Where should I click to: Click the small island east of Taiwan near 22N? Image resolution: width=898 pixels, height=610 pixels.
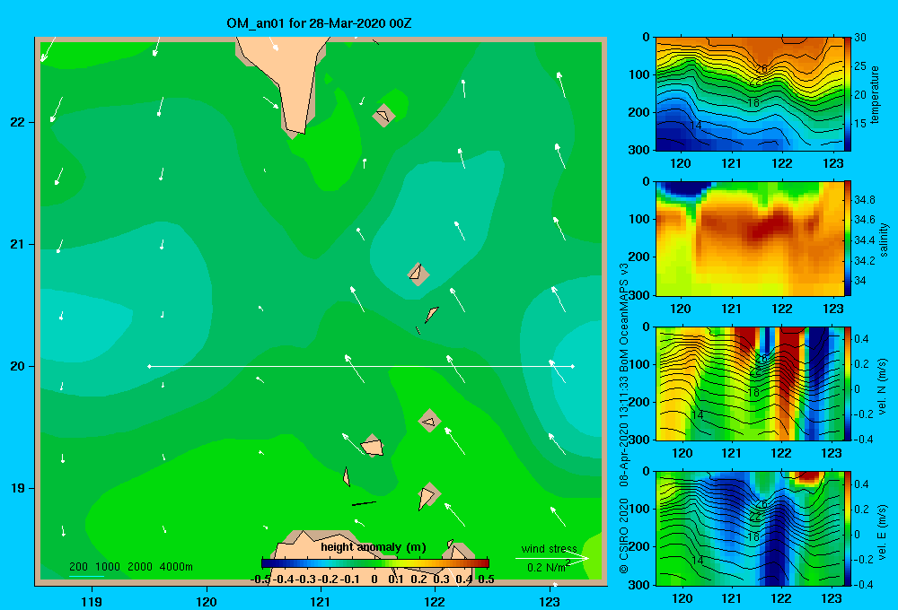[x=383, y=115]
